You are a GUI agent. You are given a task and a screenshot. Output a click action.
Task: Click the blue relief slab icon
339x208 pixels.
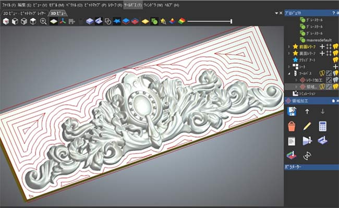click(x=90, y=21)
